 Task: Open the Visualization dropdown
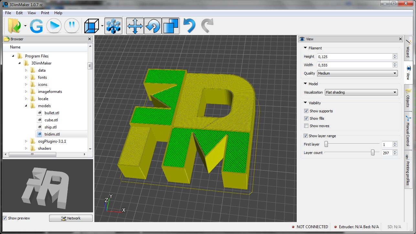pos(361,92)
